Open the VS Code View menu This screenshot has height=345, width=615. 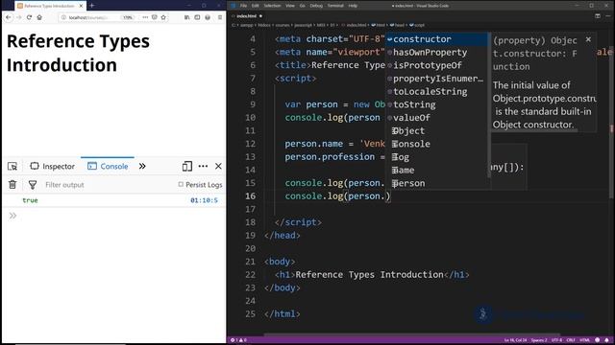click(x=290, y=6)
